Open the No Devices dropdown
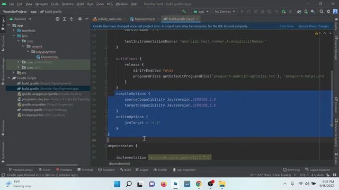The height and width of the screenshot is (190, 339). [x=225, y=12]
